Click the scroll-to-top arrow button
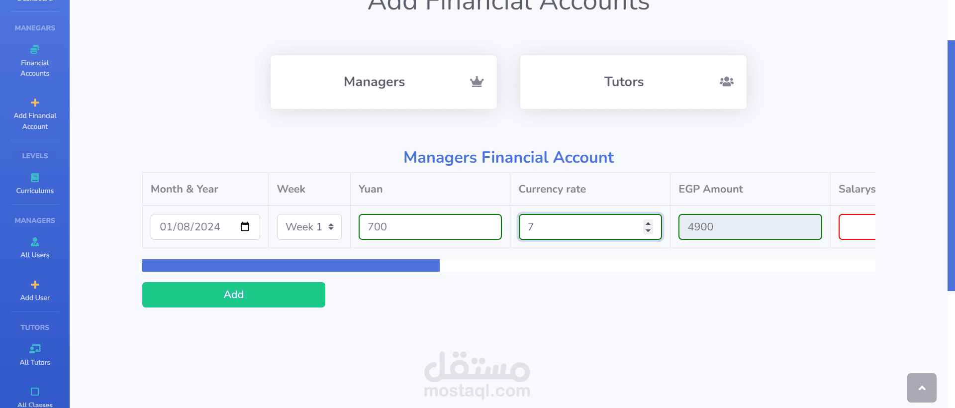The height and width of the screenshot is (408, 955). [922, 388]
